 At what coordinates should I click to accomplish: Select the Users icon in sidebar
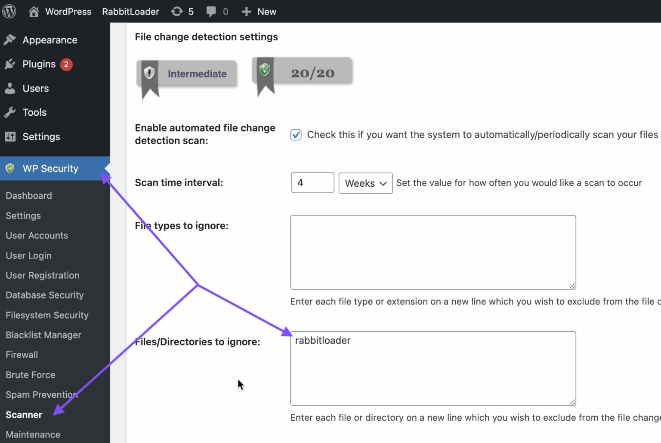[10, 88]
